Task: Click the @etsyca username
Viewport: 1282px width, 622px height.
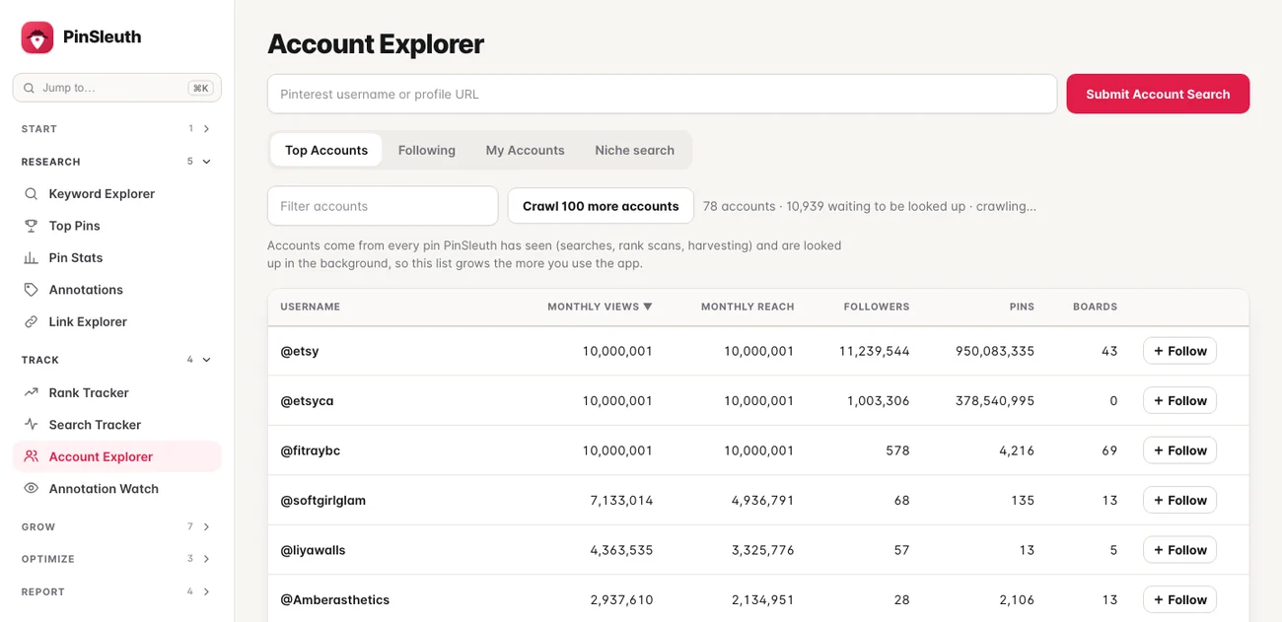Action: tap(307, 401)
